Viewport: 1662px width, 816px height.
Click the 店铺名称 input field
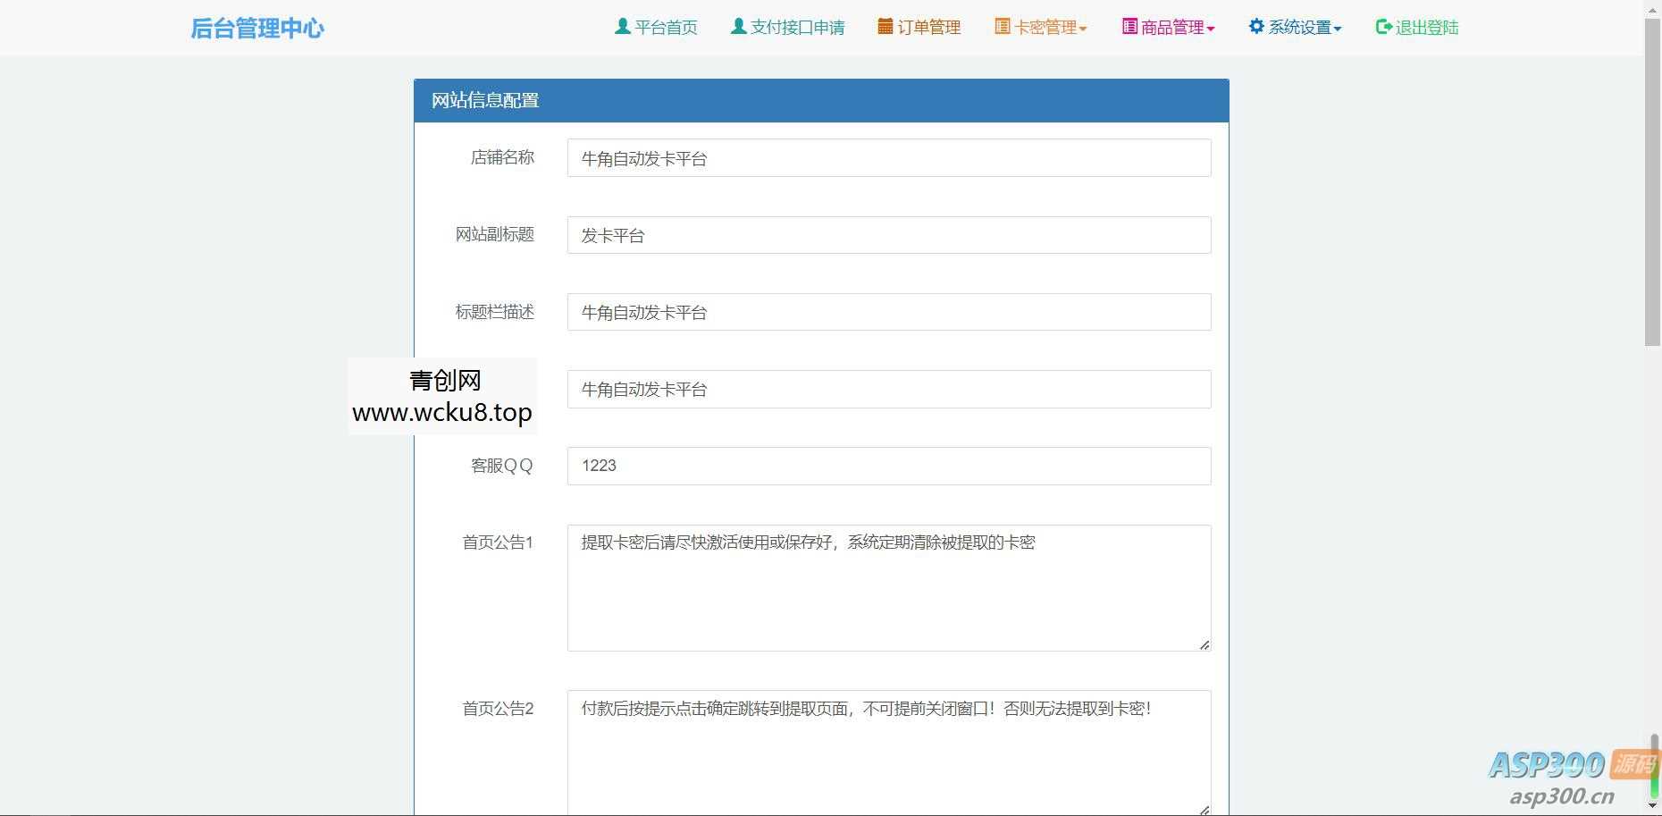(888, 158)
